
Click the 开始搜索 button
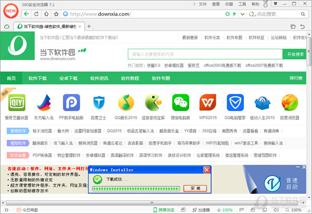pyautogui.click(x=295, y=54)
